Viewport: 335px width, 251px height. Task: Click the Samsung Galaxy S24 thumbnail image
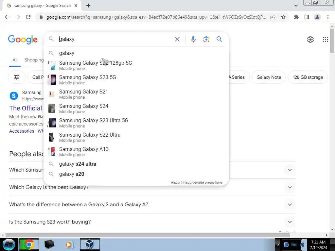52,109
